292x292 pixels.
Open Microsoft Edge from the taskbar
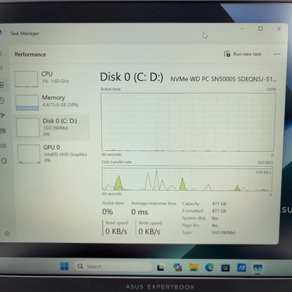[x=209, y=267]
